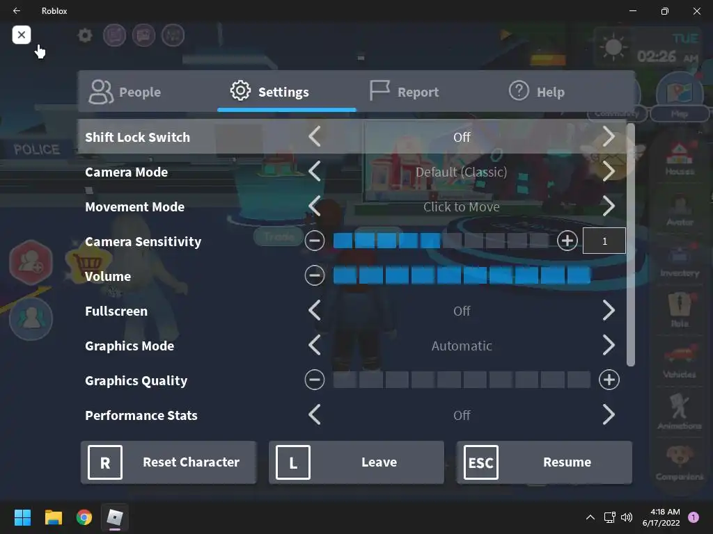The image size is (713, 534).
Task: Toggle Performance Stats with left arrow
Action: click(315, 415)
